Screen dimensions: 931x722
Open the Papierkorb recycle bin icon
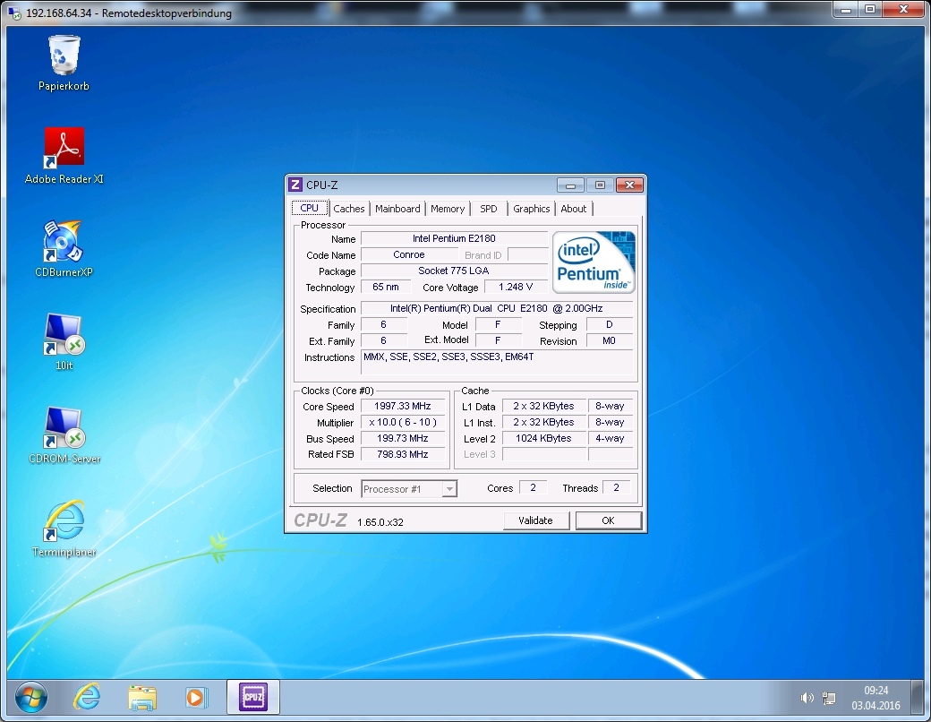(64, 63)
